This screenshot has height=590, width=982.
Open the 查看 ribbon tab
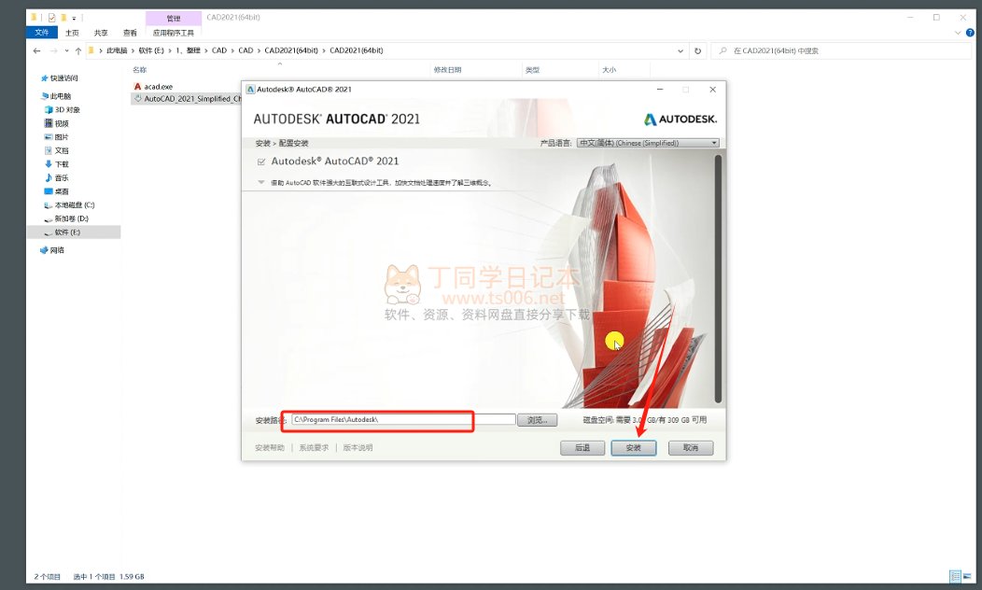130,33
